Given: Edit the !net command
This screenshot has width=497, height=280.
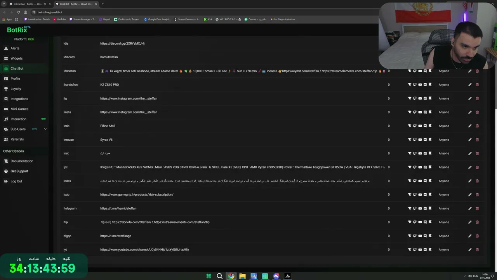Looking at the screenshot, I should point(470,154).
